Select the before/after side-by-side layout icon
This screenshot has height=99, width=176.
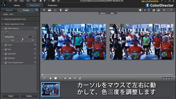click(x=154, y=10)
